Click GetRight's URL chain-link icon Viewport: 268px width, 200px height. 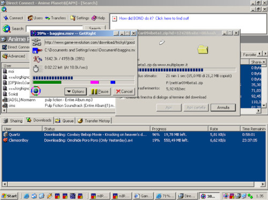pyautogui.click(x=36, y=42)
